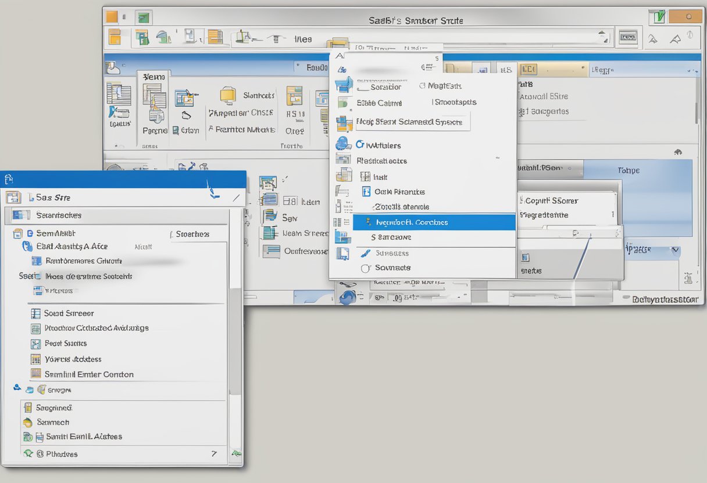Click the blue people icon next to Email Address
Viewport: 707px width, 483px height.
26,246
